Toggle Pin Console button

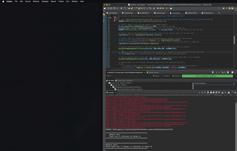pos(223,92)
